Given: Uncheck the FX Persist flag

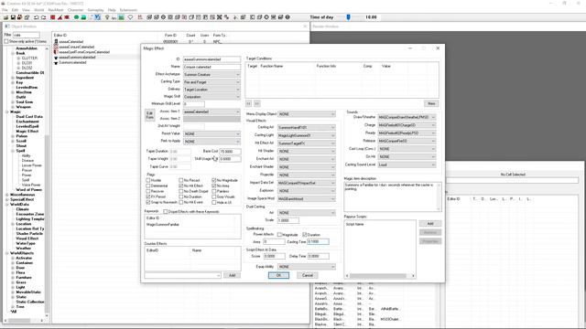Looking at the screenshot, I should 148,196.
